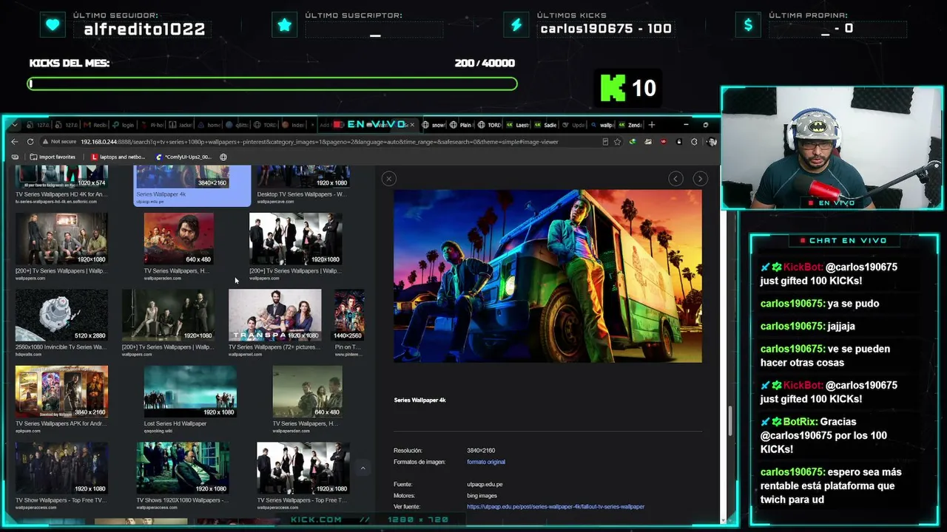This screenshot has width=947, height=532.
Task: Switch to the Recibidos Gmail tab
Action: [95, 125]
